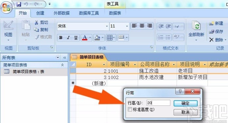228x123 pixels.
Task: Open the font color dropdown arrow
Action: pos(90,38)
